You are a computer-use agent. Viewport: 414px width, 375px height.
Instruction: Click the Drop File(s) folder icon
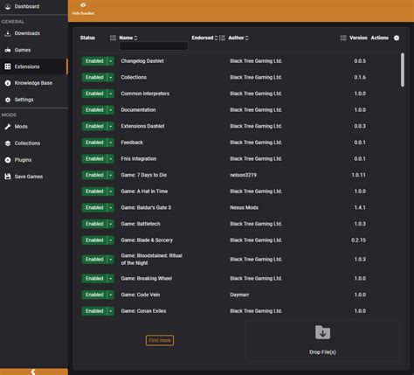tap(322, 332)
